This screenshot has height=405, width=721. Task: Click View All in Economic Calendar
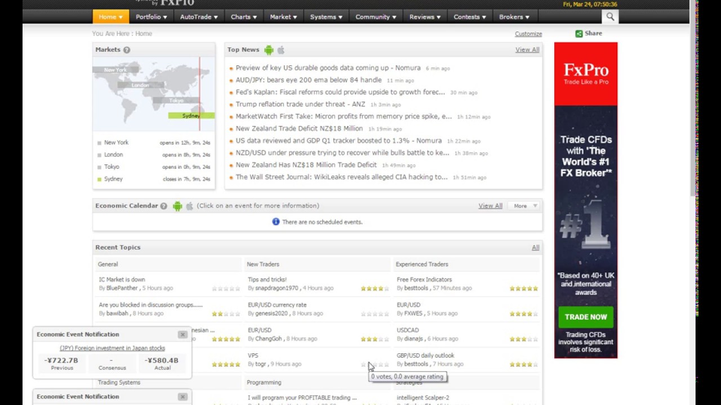(x=490, y=206)
